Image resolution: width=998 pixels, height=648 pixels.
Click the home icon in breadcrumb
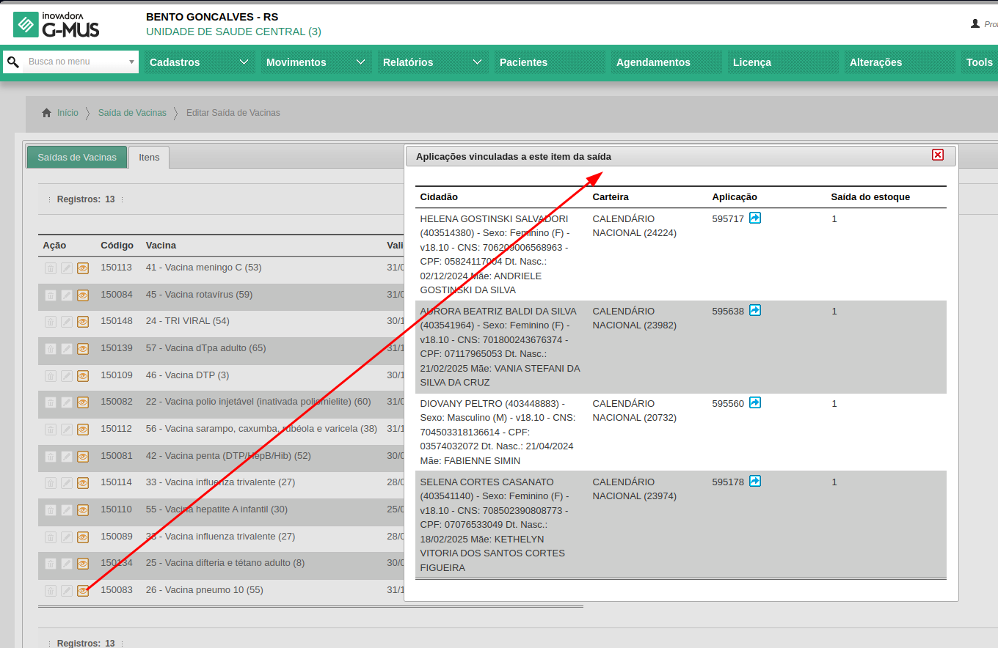coord(46,113)
